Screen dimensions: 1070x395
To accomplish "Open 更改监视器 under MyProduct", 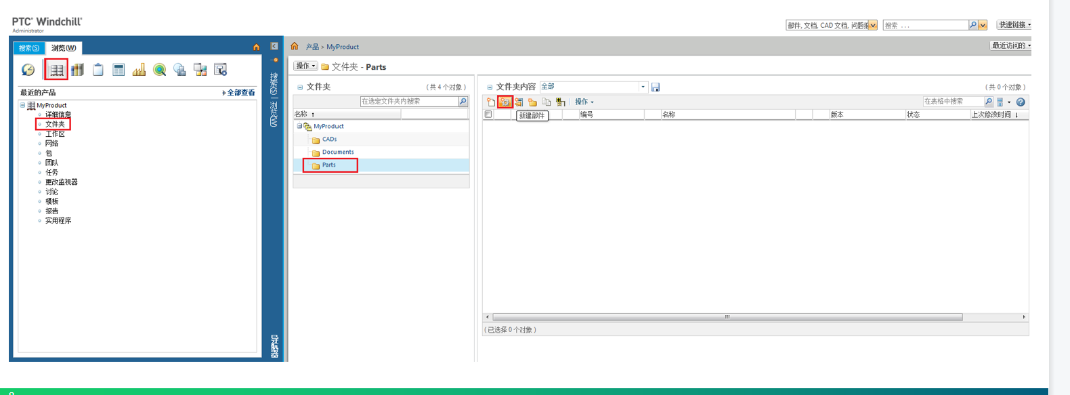I will pos(62,182).
